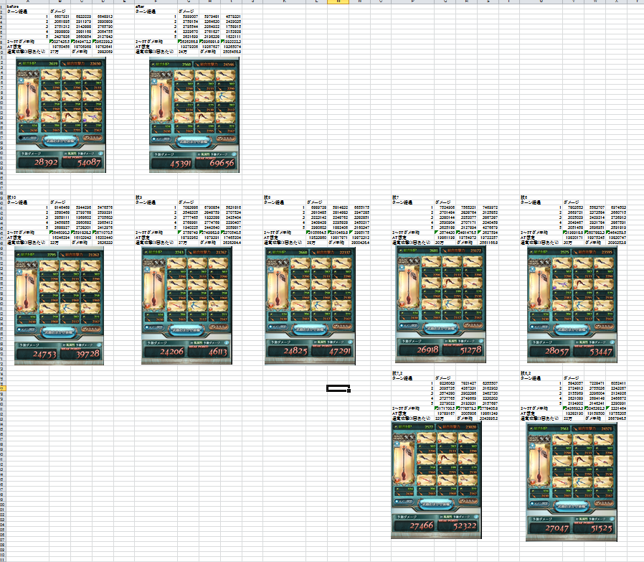Select the embedded image showing damage 27466 and 52322
Viewport: 644px width, 562px height.
tap(436, 479)
